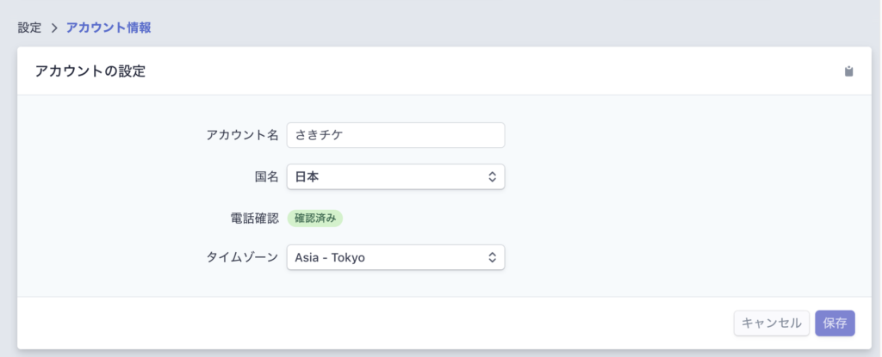Image resolution: width=882 pixels, height=357 pixels.
Task: Click the 日本 selected value text
Action: [307, 177]
